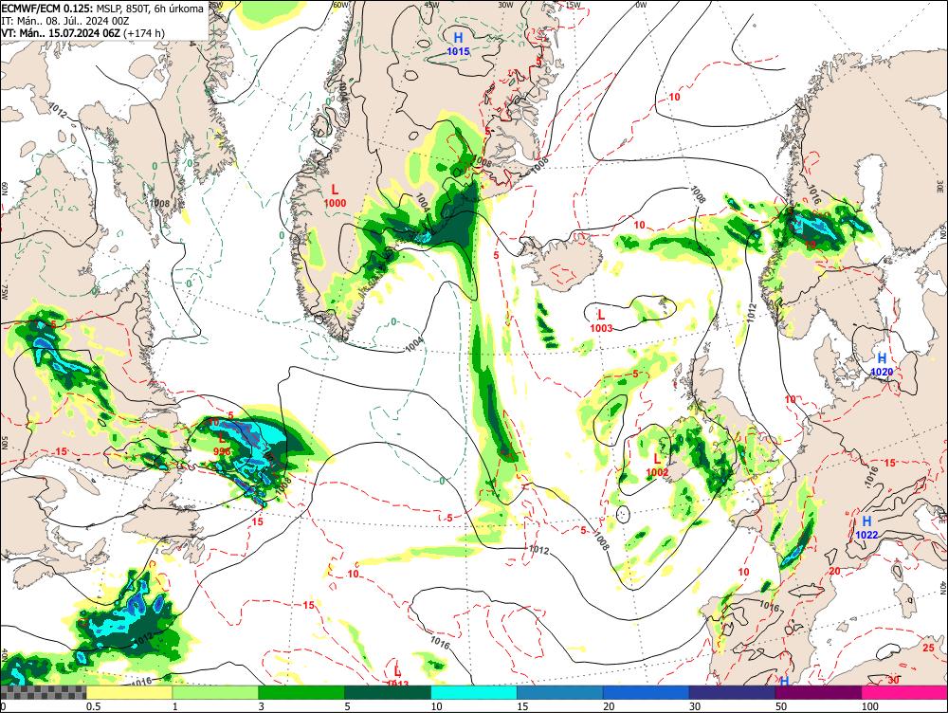Select the medium green 3–5 mm legend swatch
The height and width of the screenshot is (713, 948).
pyautogui.click(x=301, y=692)
